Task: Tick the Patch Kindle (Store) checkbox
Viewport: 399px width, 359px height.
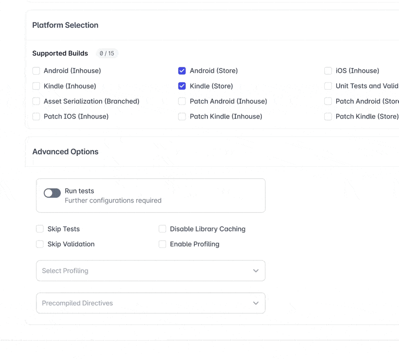Action: click(328, 117)
